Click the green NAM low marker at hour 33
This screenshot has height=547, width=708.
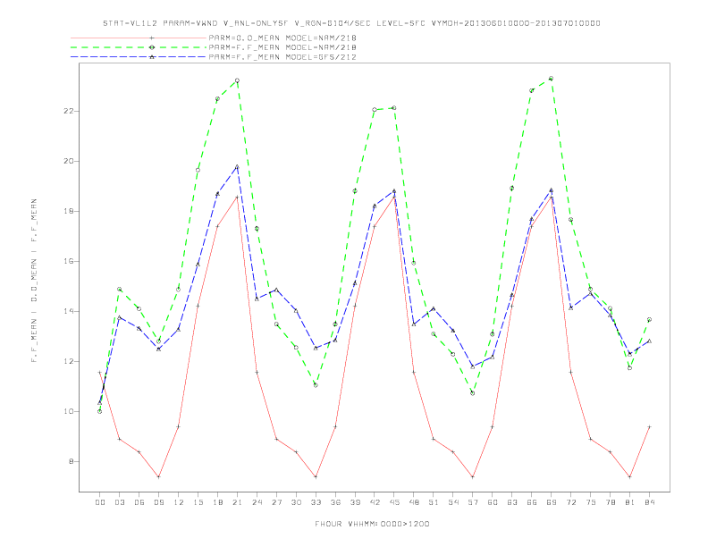pos(316,385)
